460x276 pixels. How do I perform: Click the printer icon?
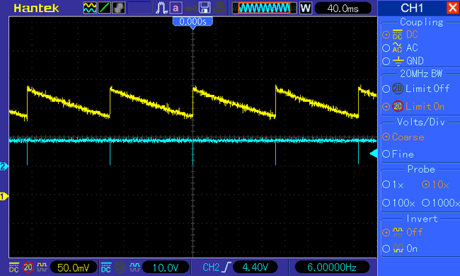219,8
